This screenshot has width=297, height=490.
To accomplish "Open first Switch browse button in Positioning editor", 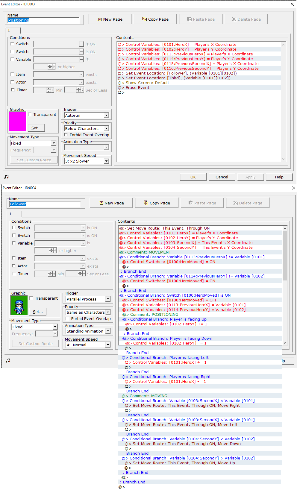I will (81, 44).
